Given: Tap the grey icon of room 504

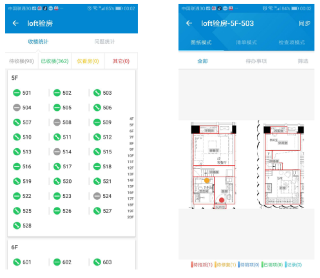Looking at the screenshot, I should (17, 107).
